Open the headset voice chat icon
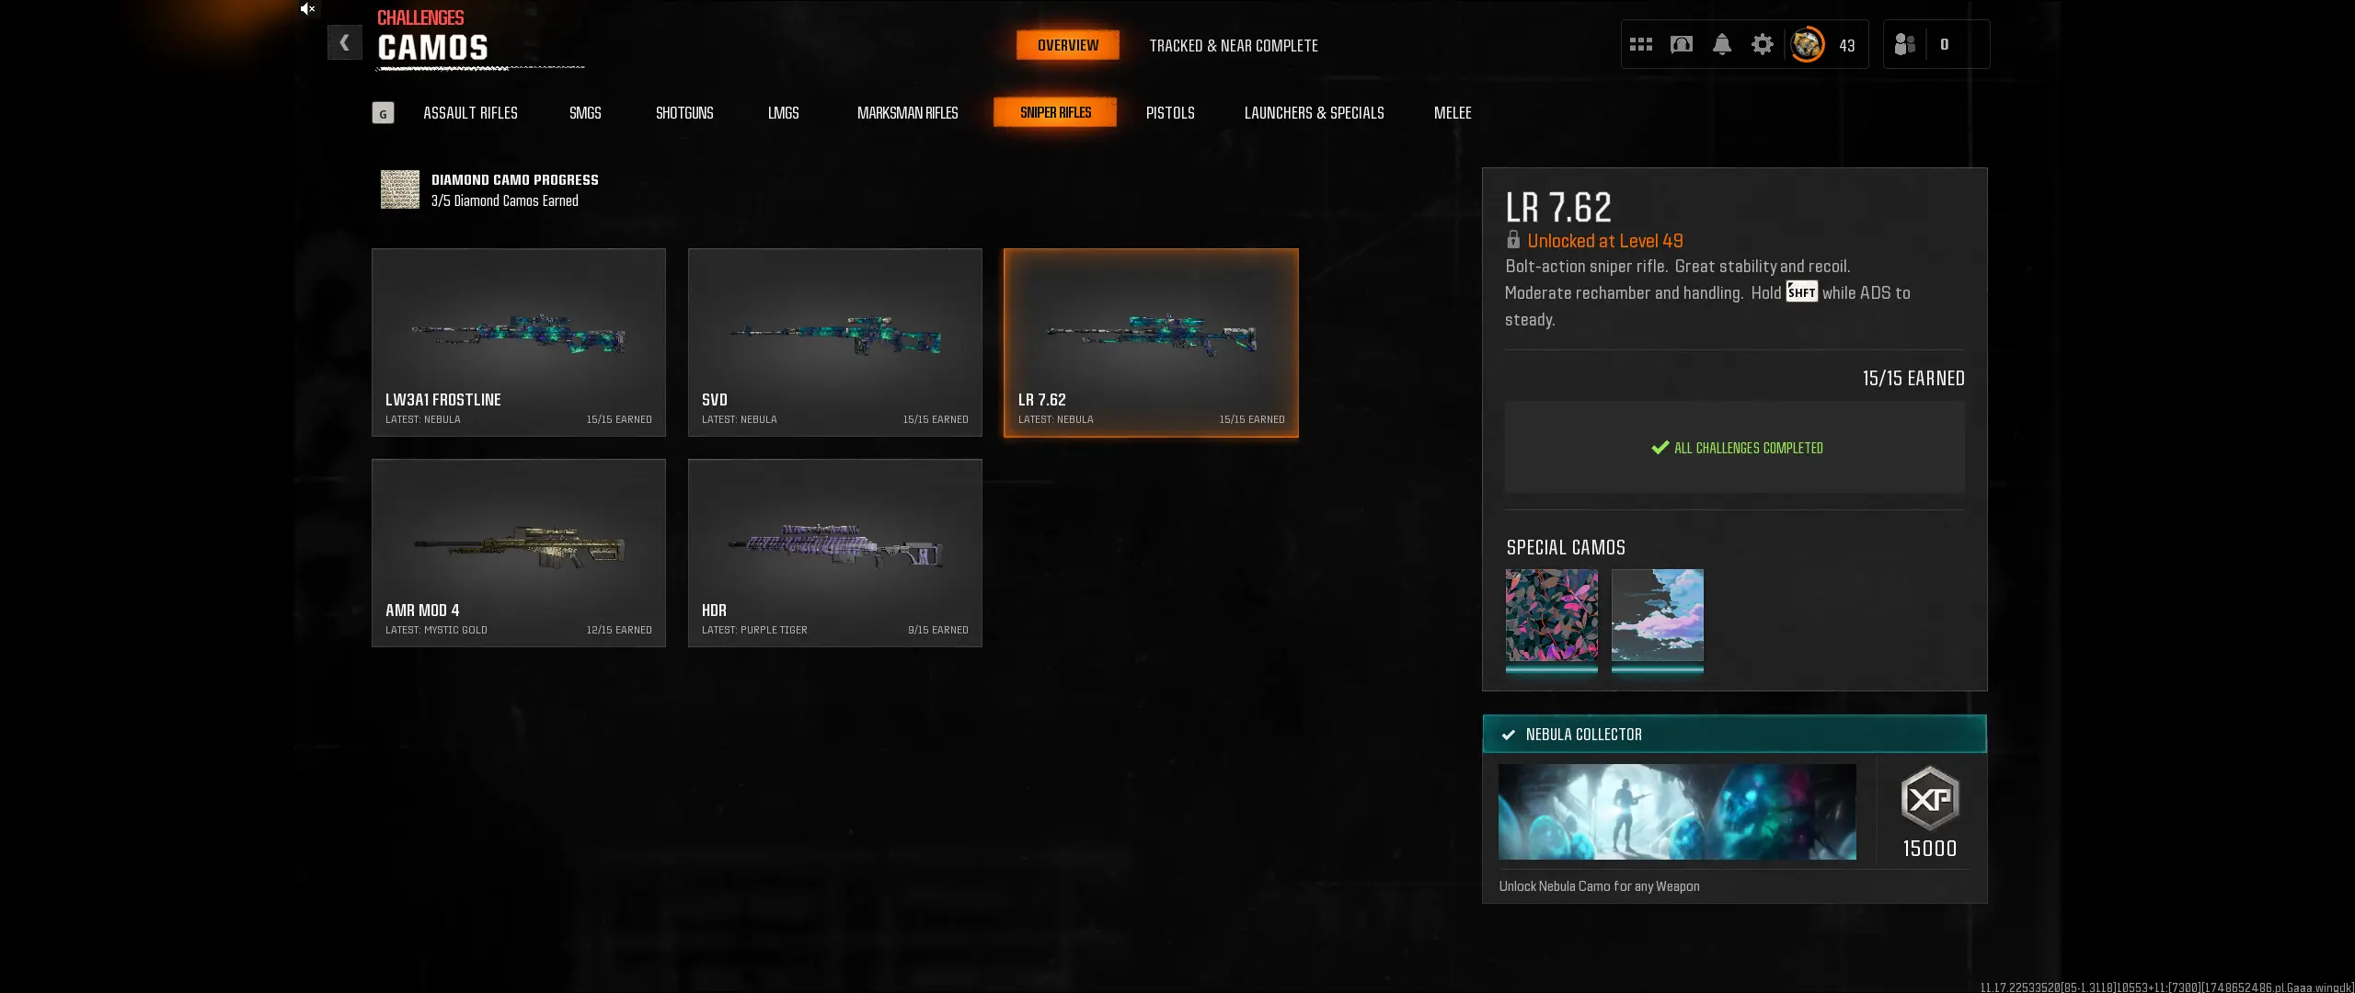 click(x=1681, y=44)
